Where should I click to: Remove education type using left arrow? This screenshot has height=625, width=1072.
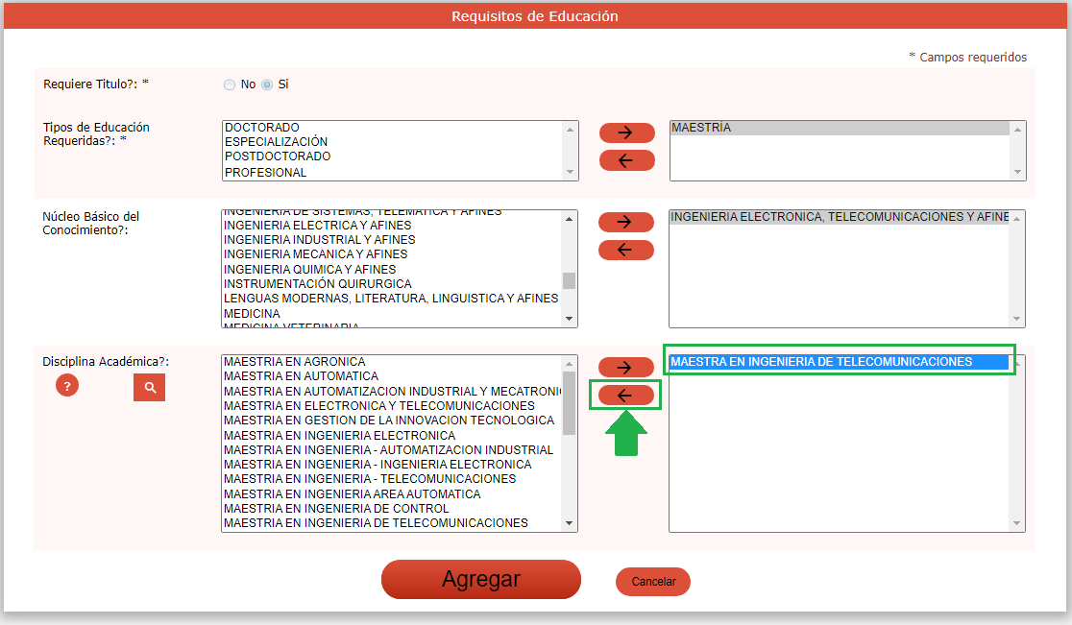[626, 160]
